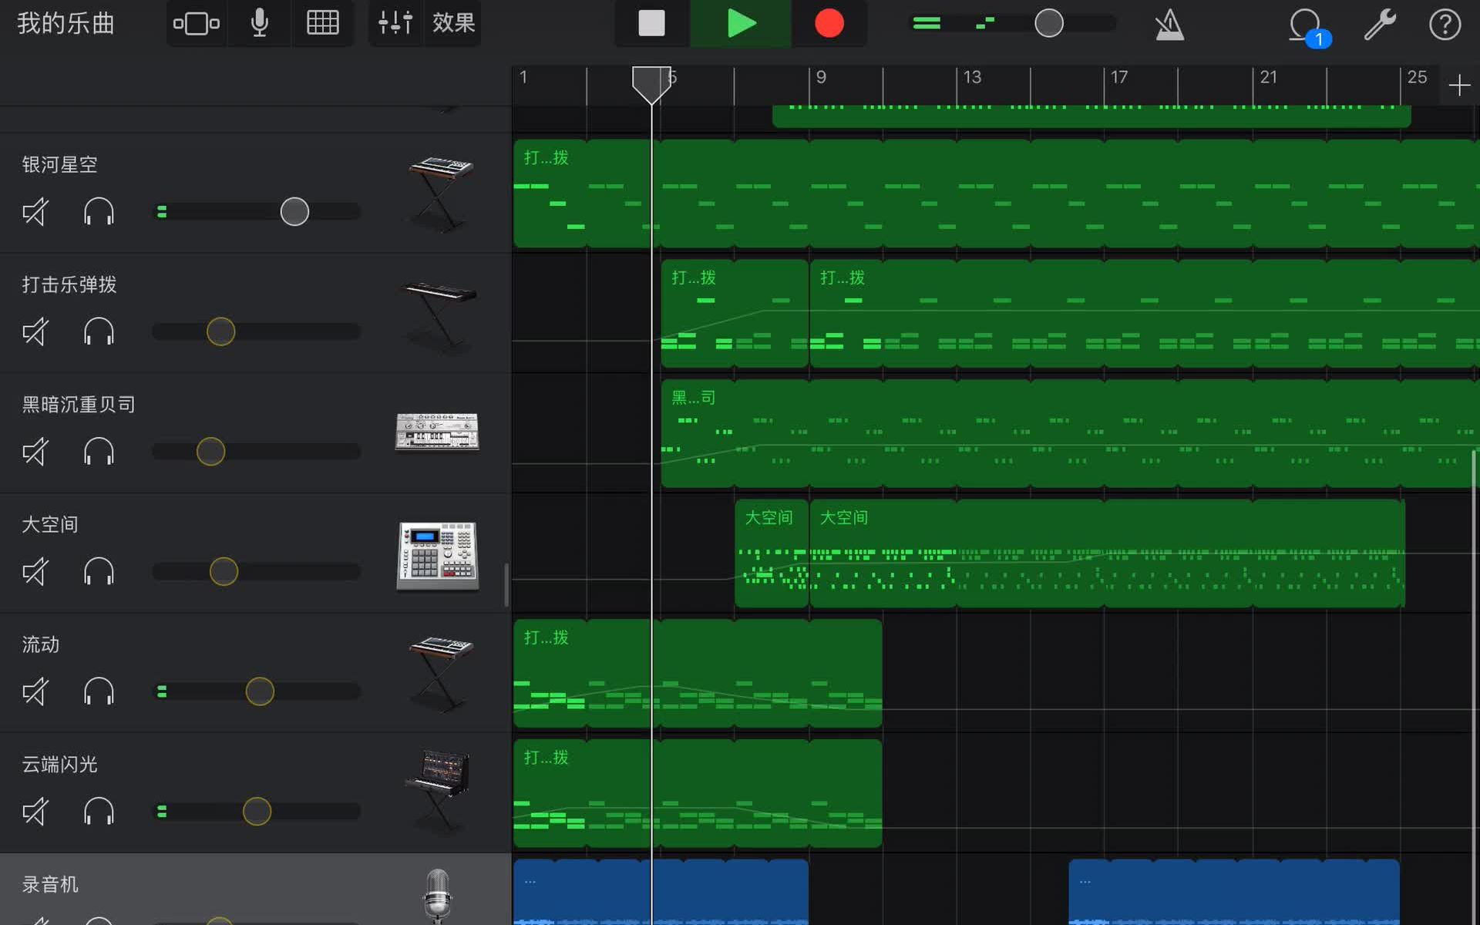Jump to bar 17 on the ruler
Viewport: 1480px width, 925px height.
click(1119, 77)
